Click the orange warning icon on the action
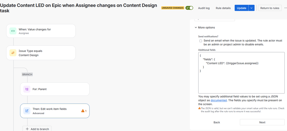 click(83, 111)
